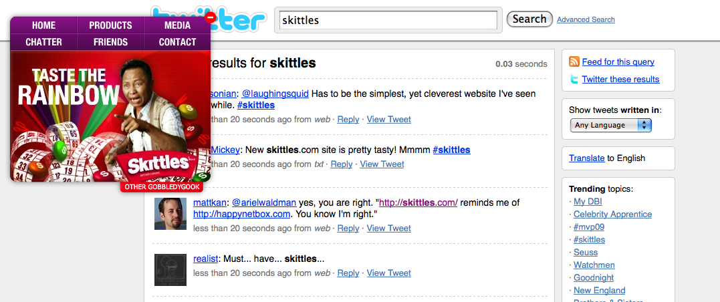Open realist's dark avatar thumbnail
Screen dimensions: 720x302
(170, 270)
